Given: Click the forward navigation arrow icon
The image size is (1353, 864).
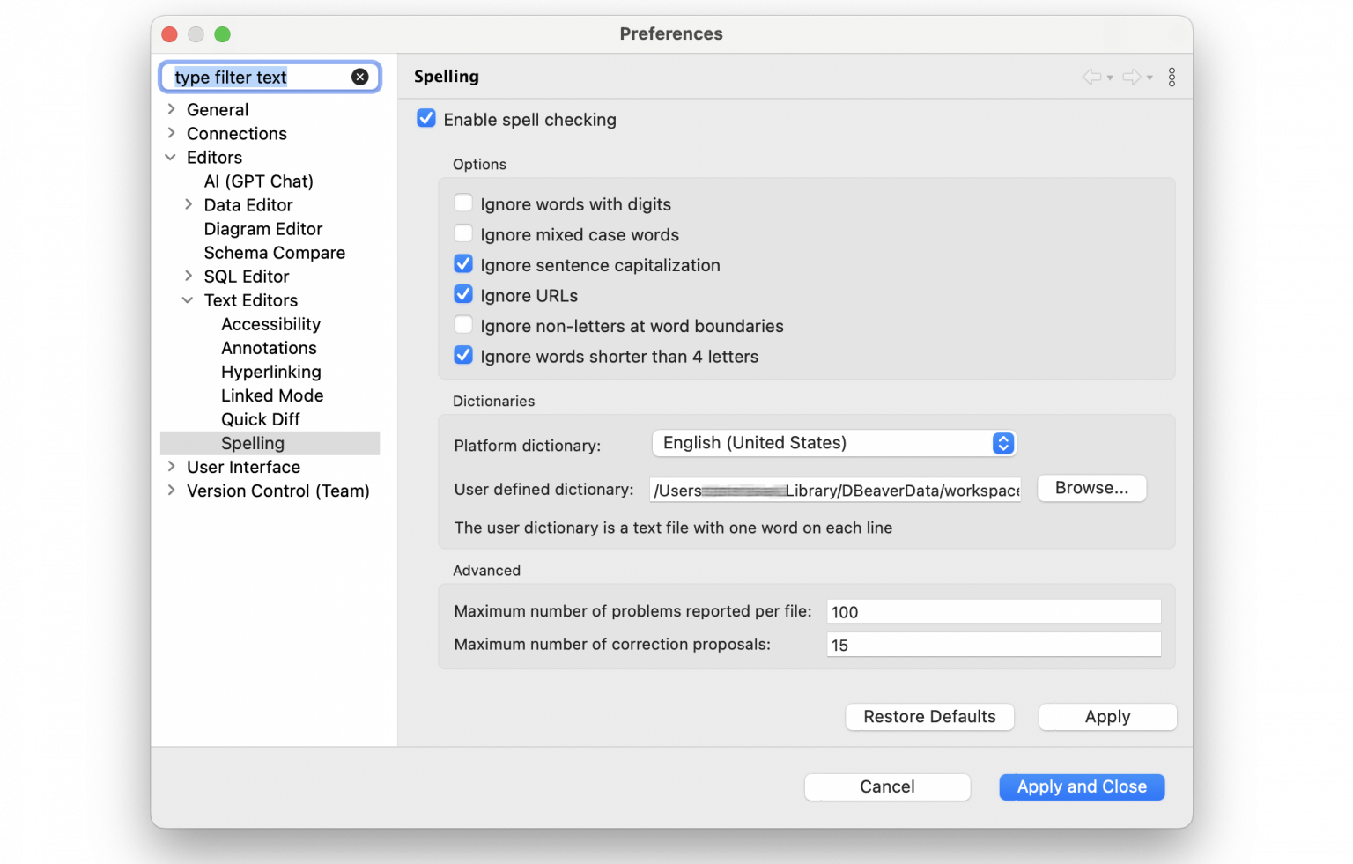Looking at the screenshot, I should (1131, 78).
